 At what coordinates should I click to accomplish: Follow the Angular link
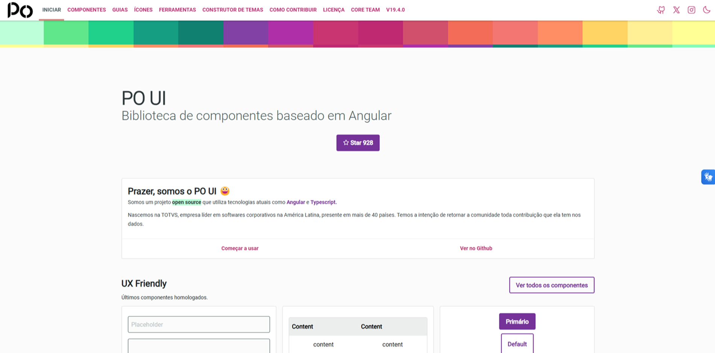coord(296,202)
